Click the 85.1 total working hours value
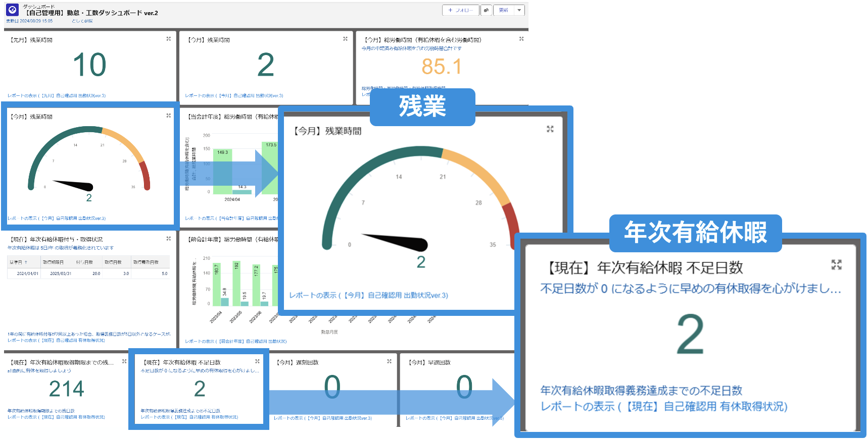The height and width of the screenshot is (440, 868). click(442, 67)
